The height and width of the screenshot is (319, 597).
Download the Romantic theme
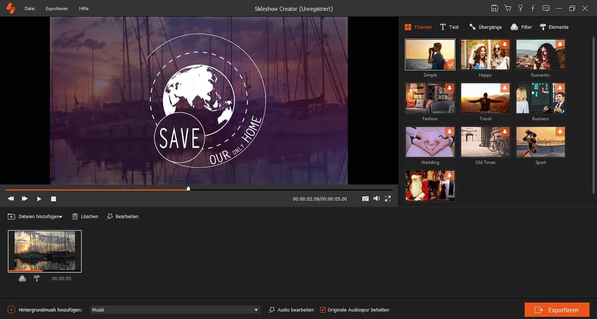tap(561, 44)
